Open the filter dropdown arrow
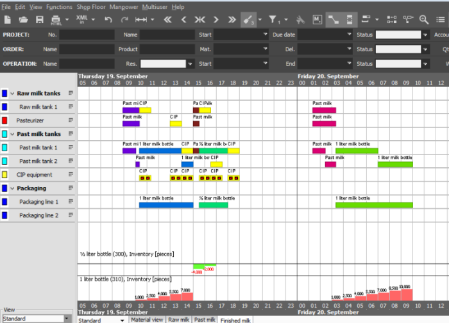This screenshot has width=449, height=323. coord(286,20)
